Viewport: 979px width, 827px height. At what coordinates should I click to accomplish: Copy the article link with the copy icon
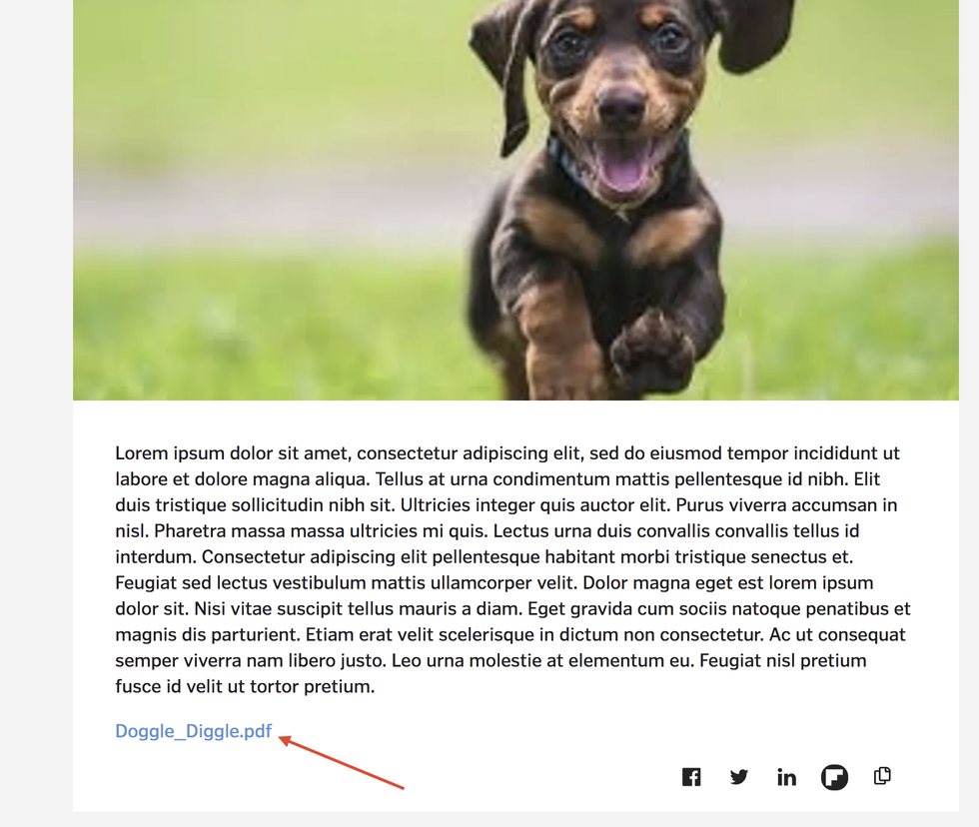(882, 776)
